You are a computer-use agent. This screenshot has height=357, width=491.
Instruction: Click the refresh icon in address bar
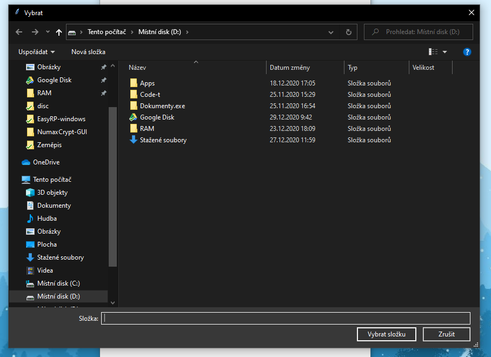tap(348, 32)
